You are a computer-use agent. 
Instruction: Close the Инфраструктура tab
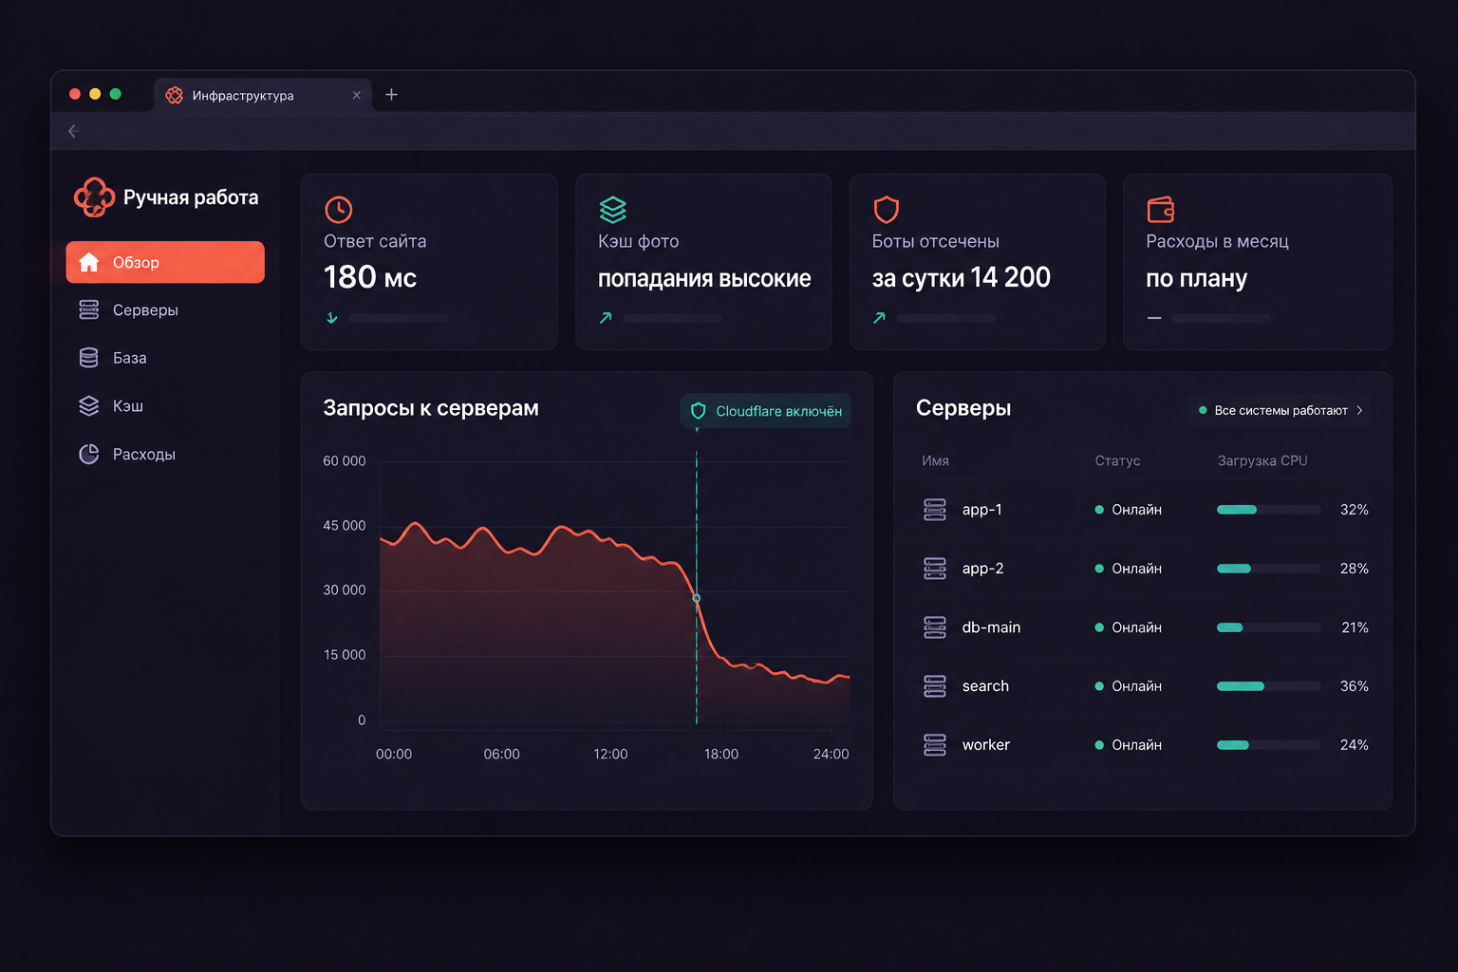[357, 95]
